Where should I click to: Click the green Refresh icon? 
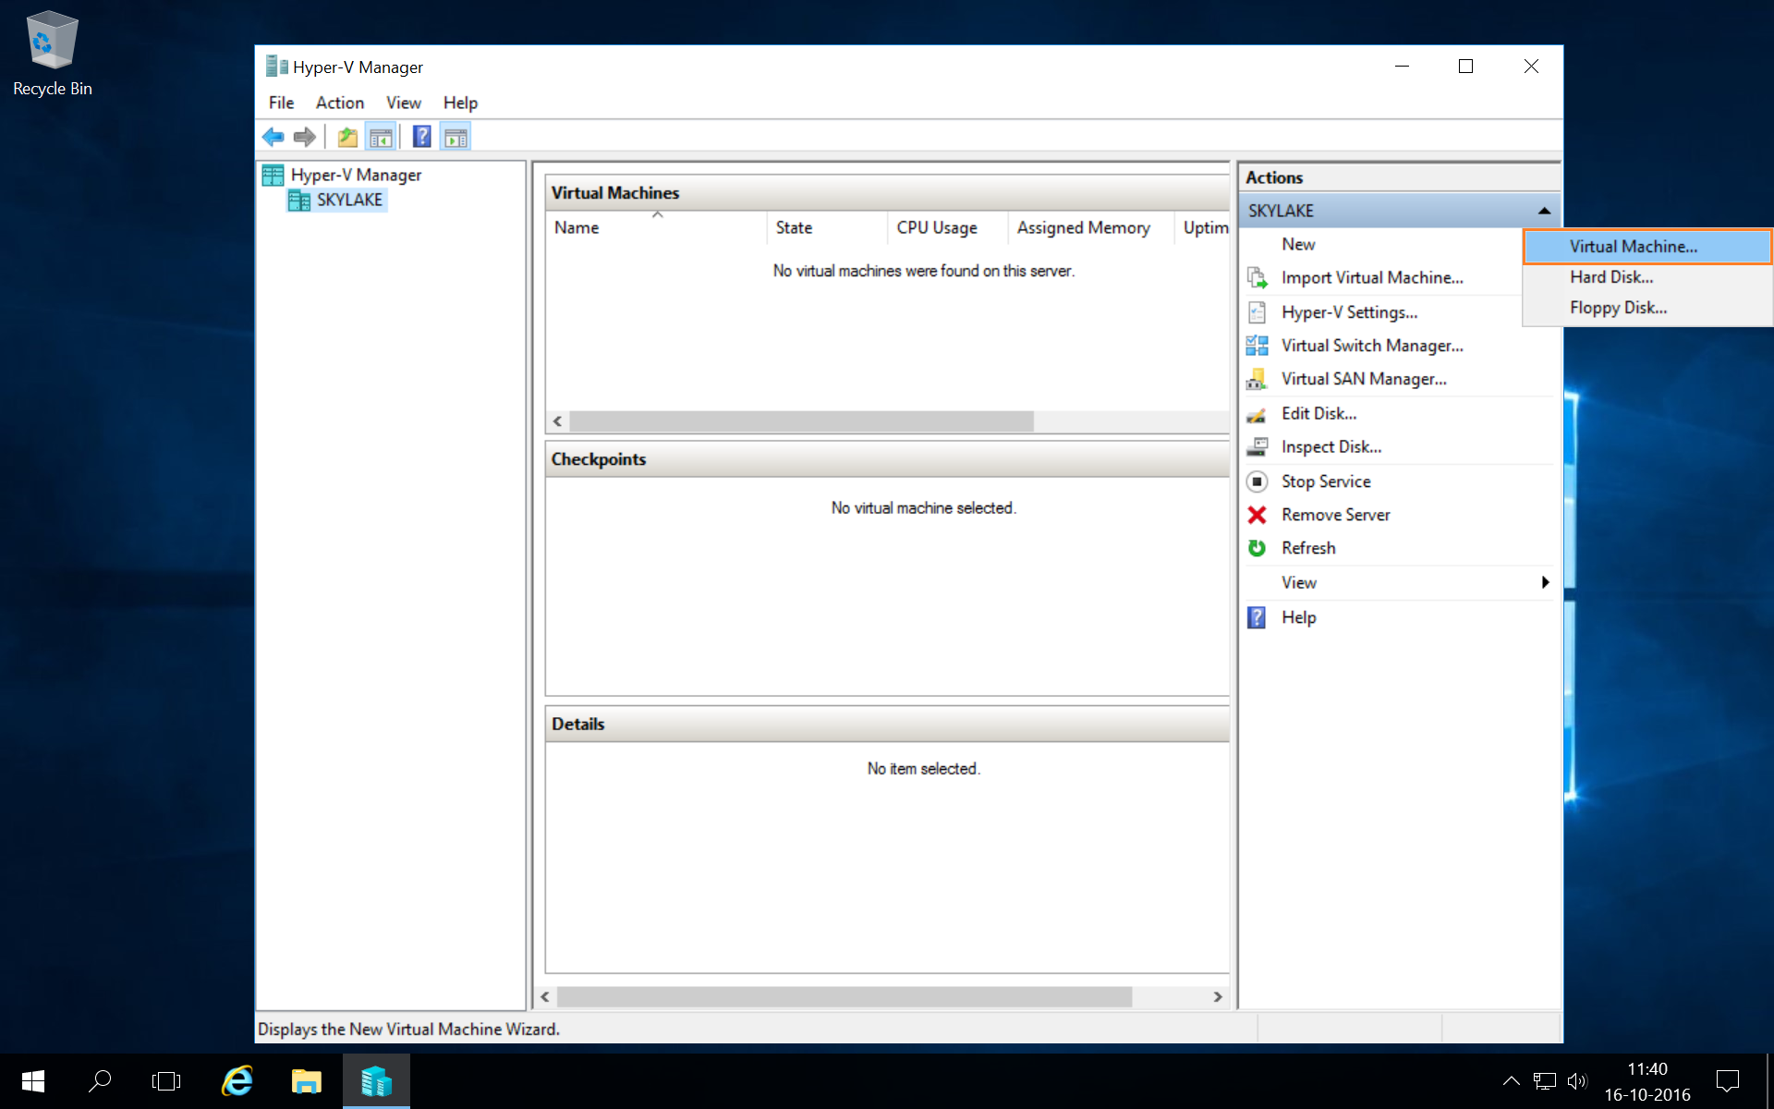pos(1258,548)
